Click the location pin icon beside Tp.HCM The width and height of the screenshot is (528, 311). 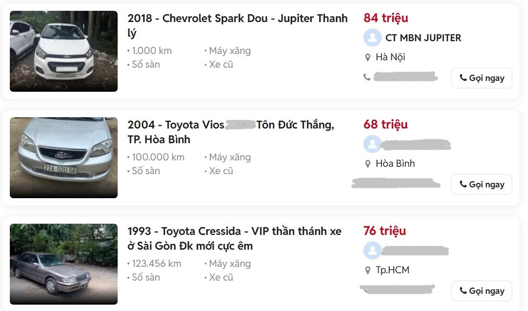pos(368,270)
